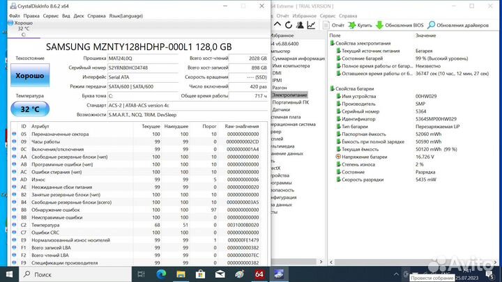Click the user icon in AIDA64 toolbar

coord(300,25)
